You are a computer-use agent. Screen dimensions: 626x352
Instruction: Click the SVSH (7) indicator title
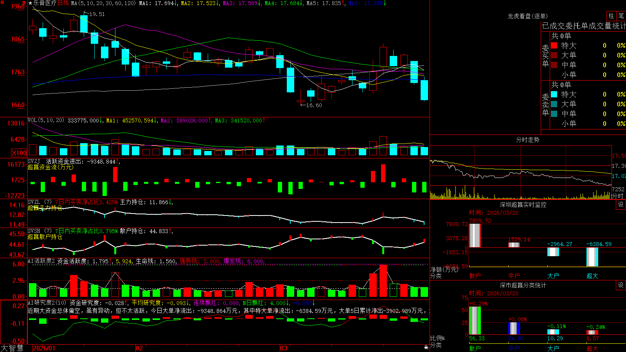tap(40, 231)
